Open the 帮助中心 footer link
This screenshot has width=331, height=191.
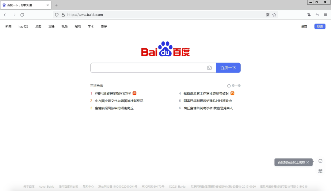pyautogui.click(x=88, y=187)
